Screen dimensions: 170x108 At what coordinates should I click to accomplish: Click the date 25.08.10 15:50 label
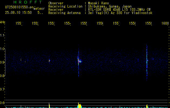(x=18, y=13)
